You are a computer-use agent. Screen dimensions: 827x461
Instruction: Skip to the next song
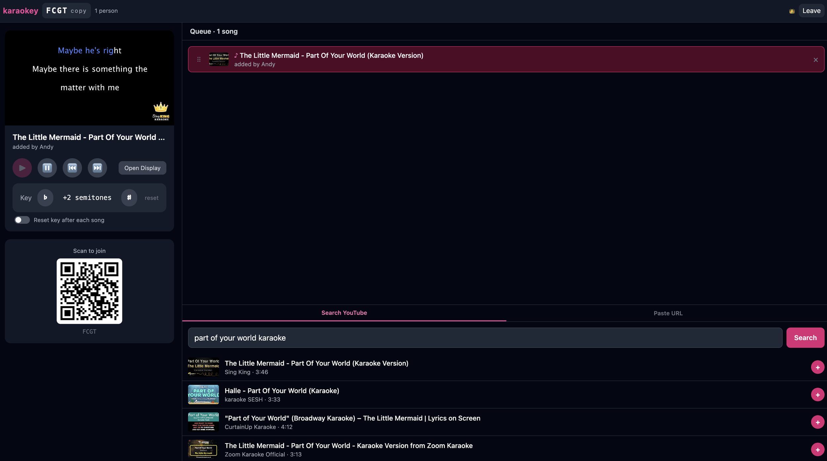tap(97, 168)
